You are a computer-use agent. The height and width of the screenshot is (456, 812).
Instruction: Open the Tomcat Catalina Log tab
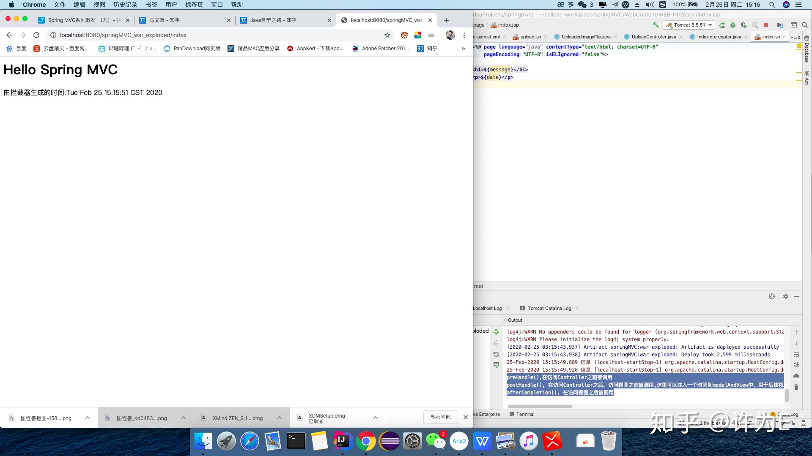[x=549, y=309]
